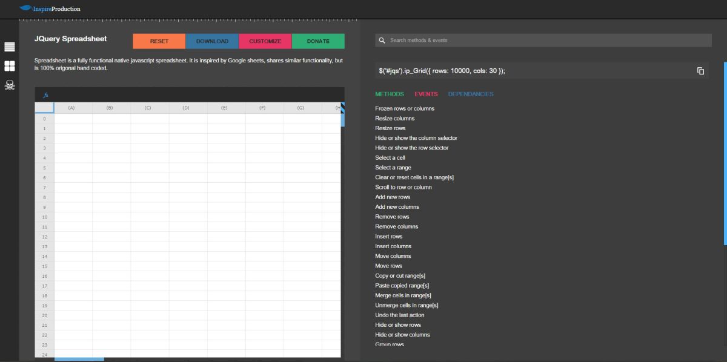
Task: Open 'Hide or show the row selector'
Action: point(412,148)
